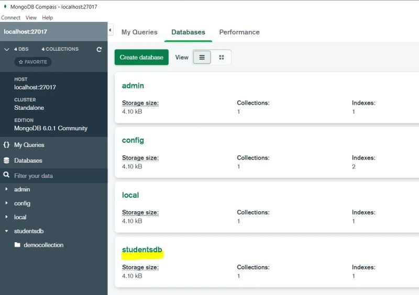Switch to the My Queries tab
The image size is (419, 295).
(139, 32)
